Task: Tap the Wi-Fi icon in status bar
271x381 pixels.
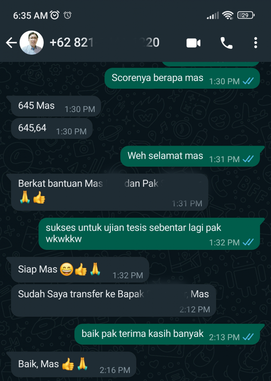Action: click(228, 15)
